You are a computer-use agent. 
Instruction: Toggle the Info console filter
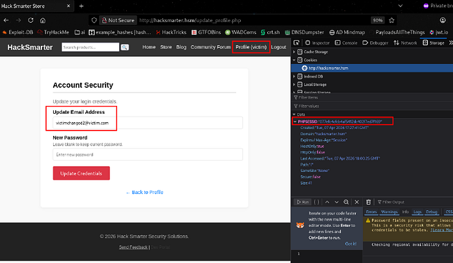coord(405,212)
